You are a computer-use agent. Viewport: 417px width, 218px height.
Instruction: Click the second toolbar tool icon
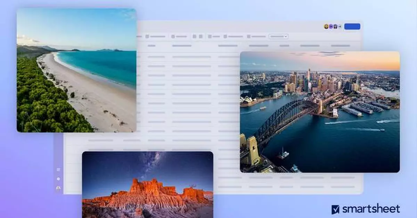tap(173, 36)
